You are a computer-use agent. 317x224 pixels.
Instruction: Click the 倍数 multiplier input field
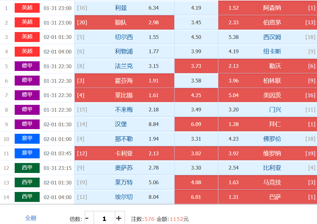[x=104, y=218]
